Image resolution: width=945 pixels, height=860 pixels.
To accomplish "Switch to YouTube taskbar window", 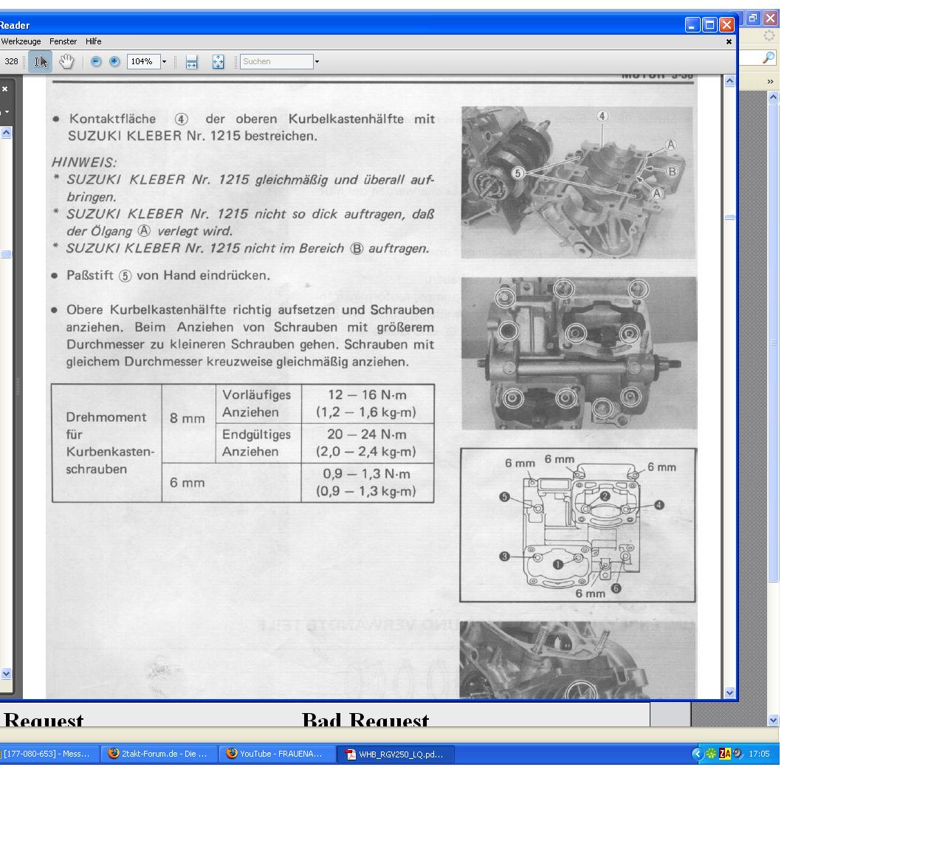I will tap(276, 754).
